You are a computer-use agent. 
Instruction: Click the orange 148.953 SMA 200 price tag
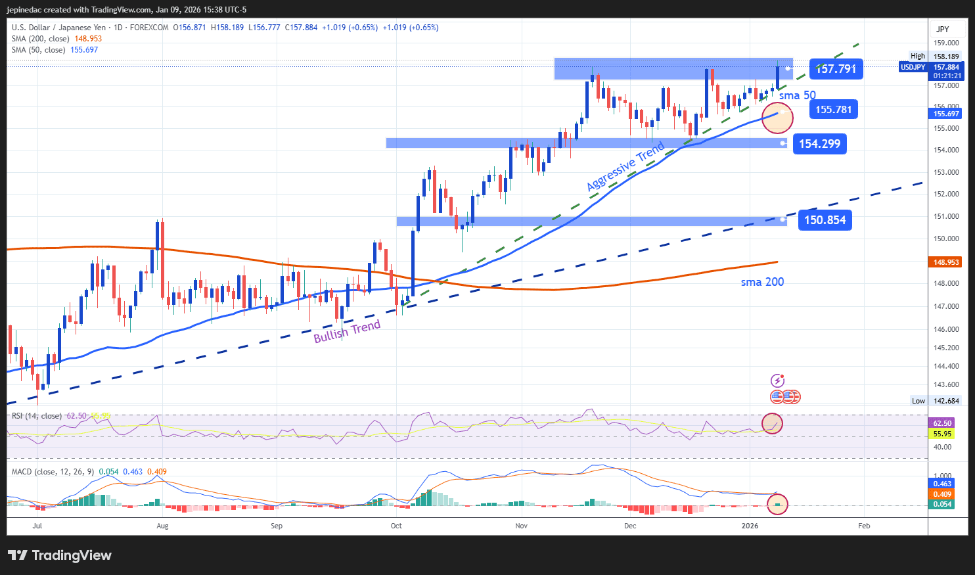click(x=946, y=262)
